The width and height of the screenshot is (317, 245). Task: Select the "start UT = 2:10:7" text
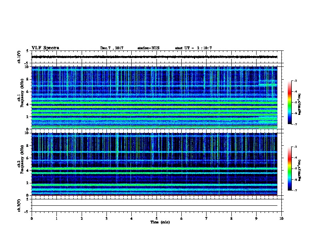click(x=193, y=48)
